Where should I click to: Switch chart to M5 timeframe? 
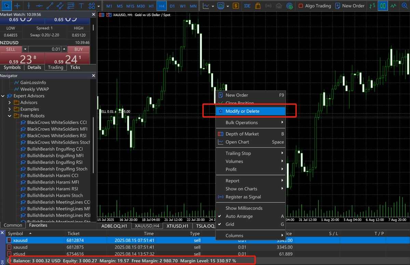tap(120, 6)
